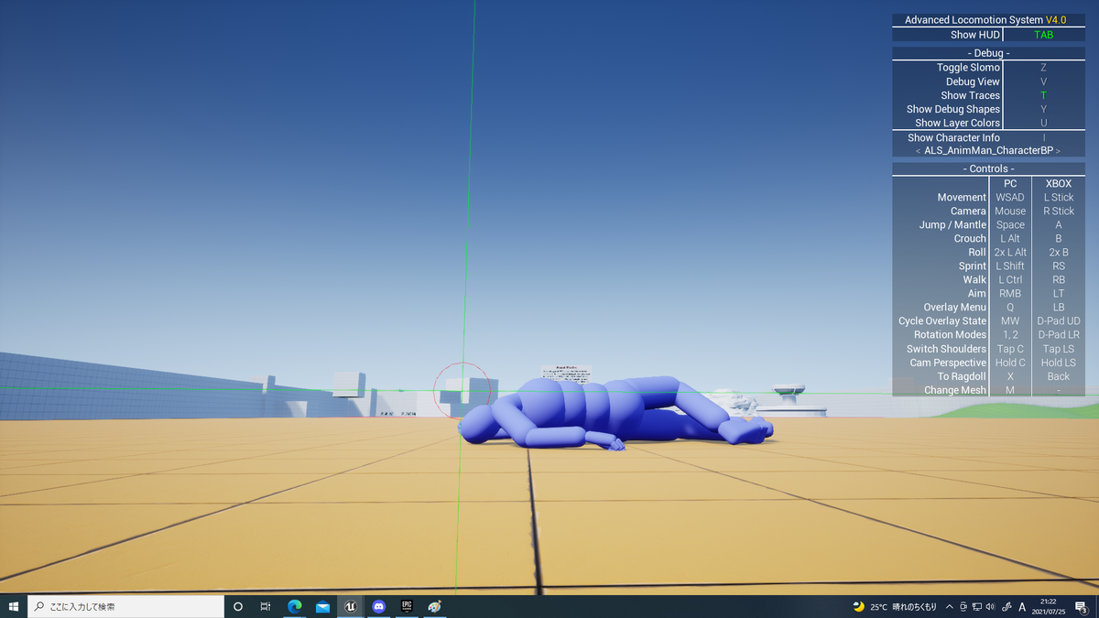
Task: Click the pen link tray icon
Action: (1007, 606)
